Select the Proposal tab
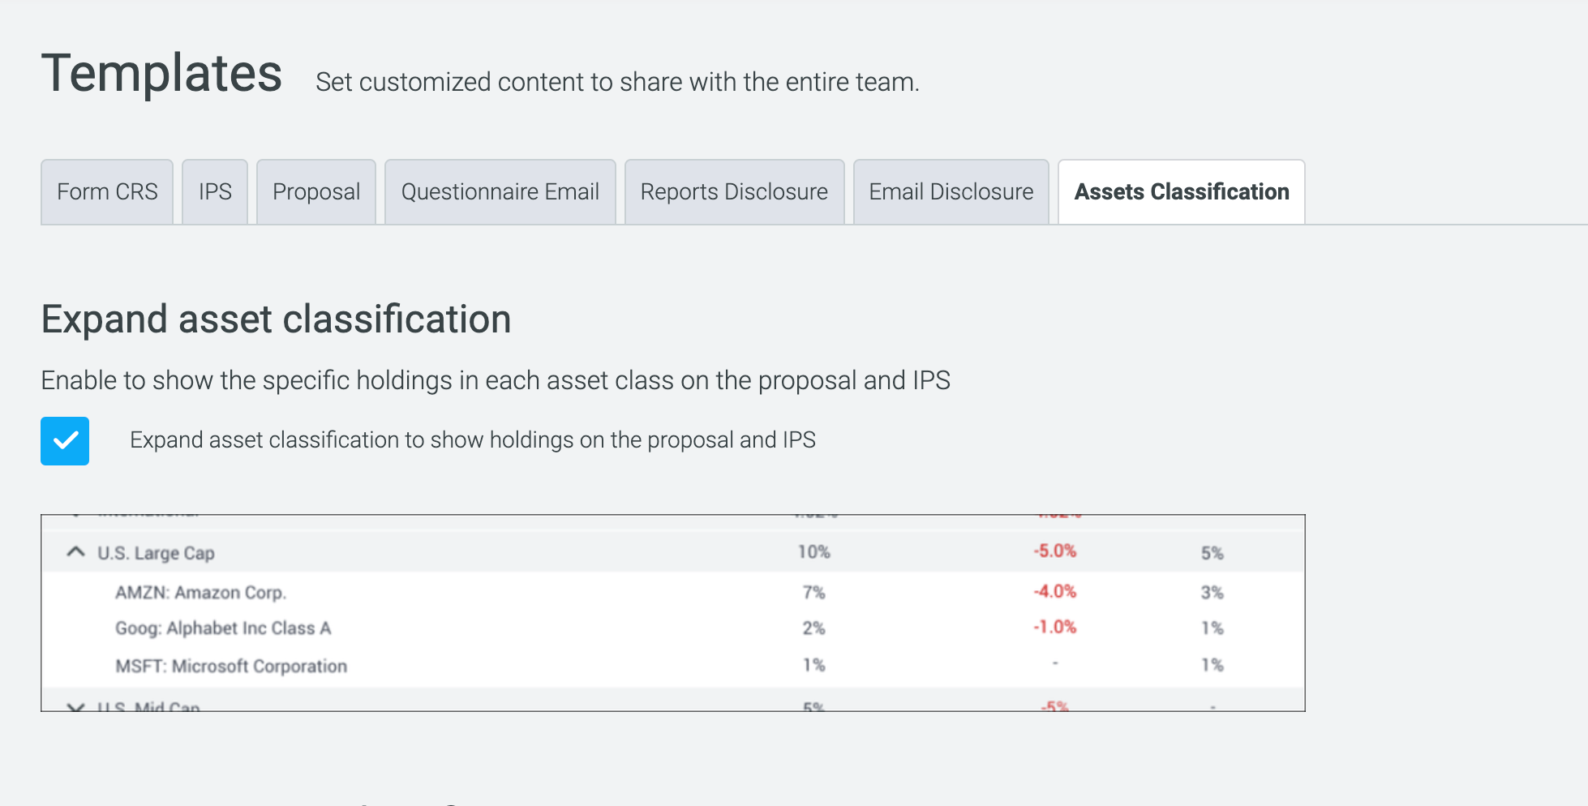Screen dimensions: 1588x806 click(316, 191)
